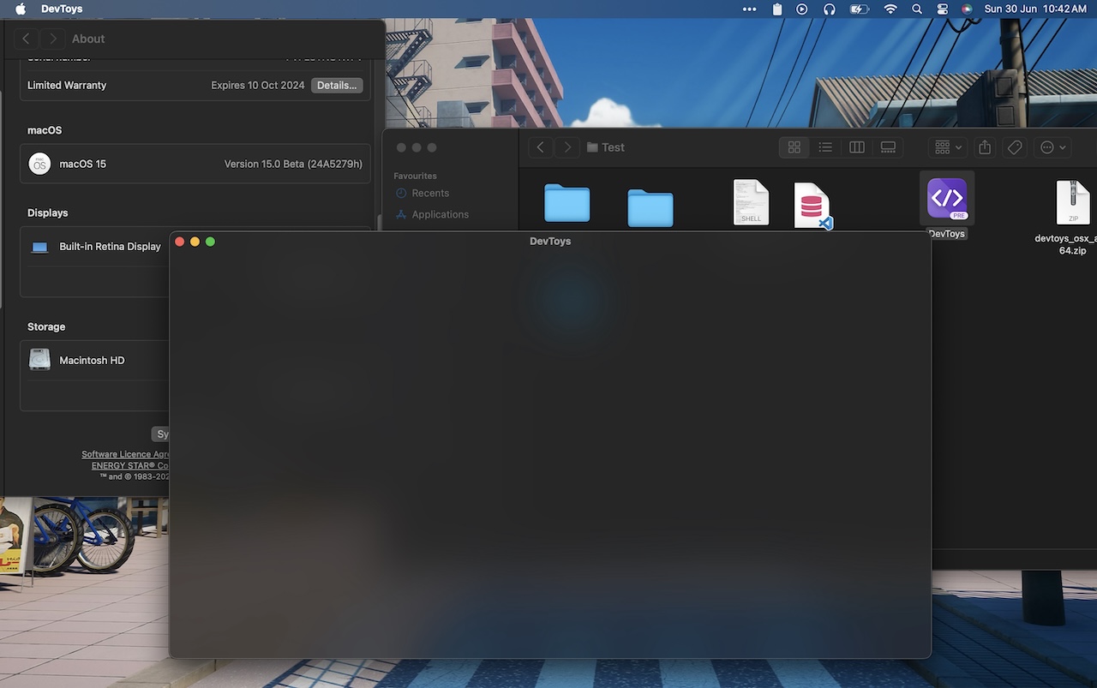Open the Wi-Fi menu
Screen dimensions: 1097x688
pos(890,9)
